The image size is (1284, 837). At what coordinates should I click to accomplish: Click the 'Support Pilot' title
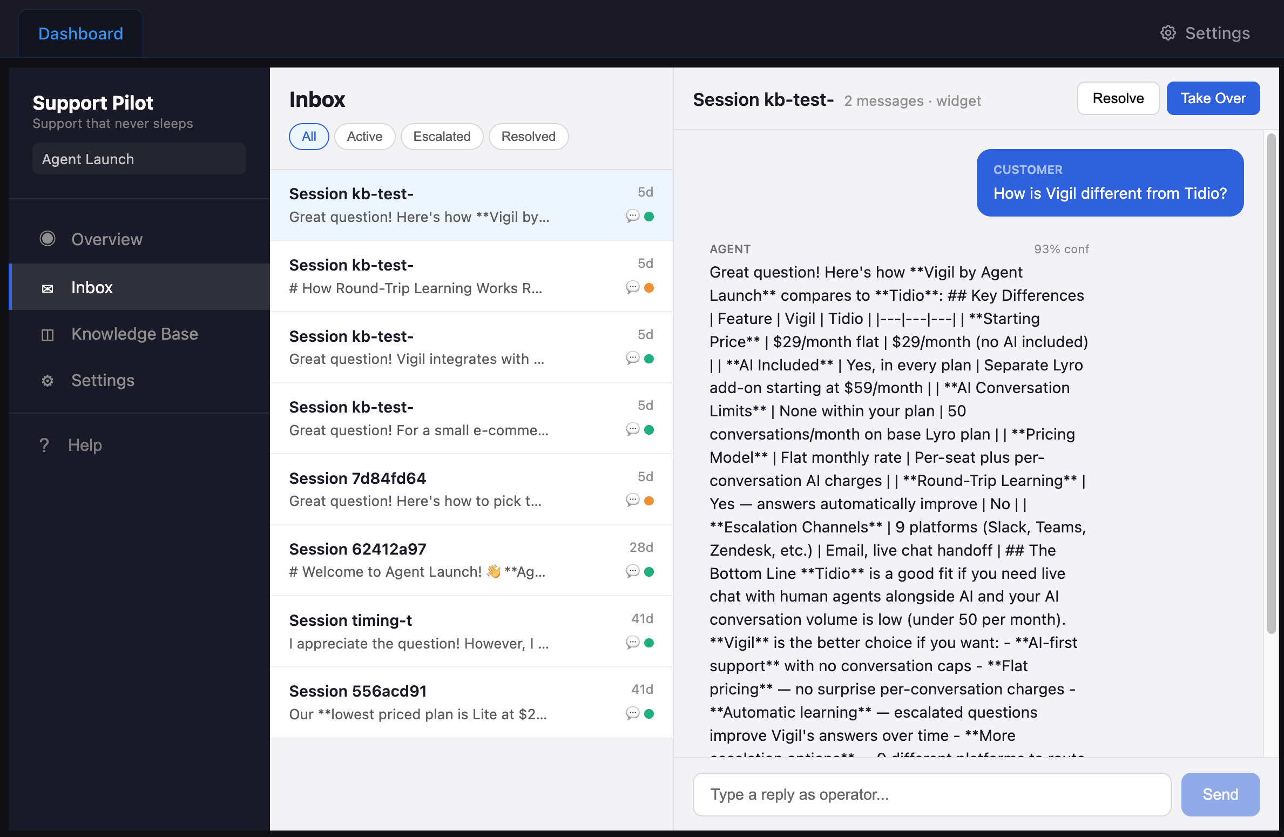click(93, 103)
